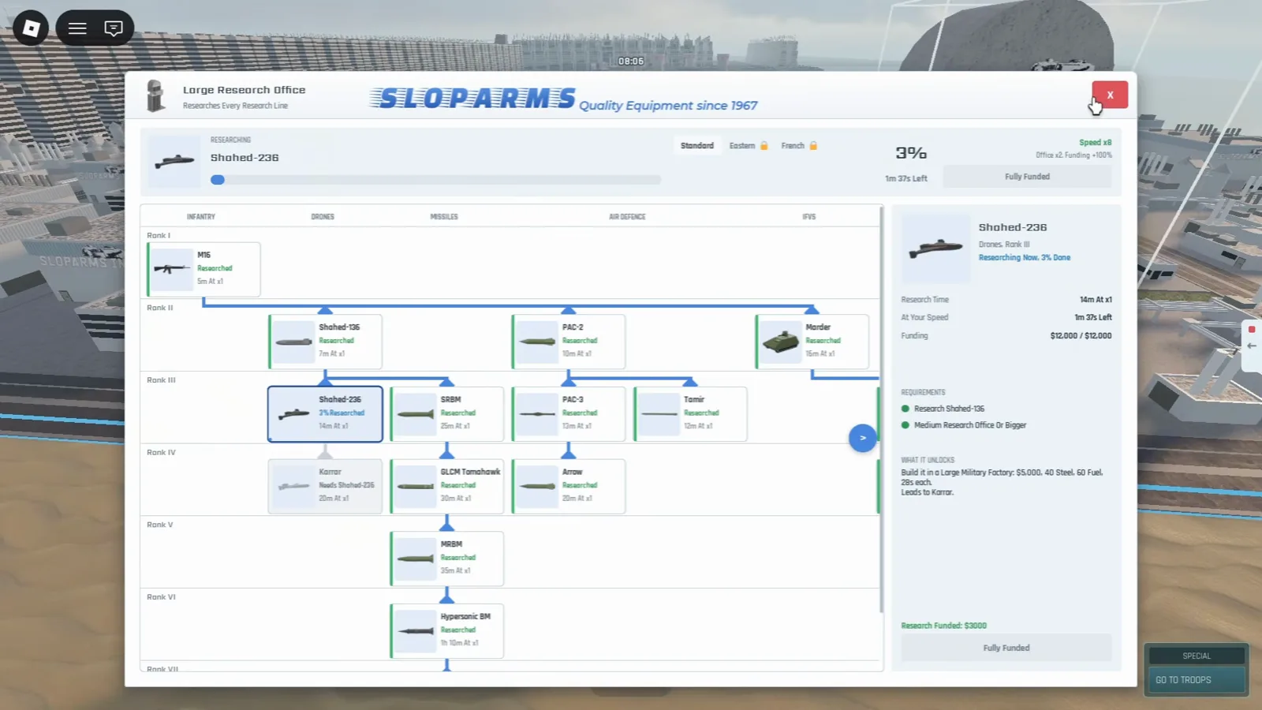Click the Shahed-236 detail panel thumbnail
Viewport: 1262px width, 710px height.
[935, 249]
